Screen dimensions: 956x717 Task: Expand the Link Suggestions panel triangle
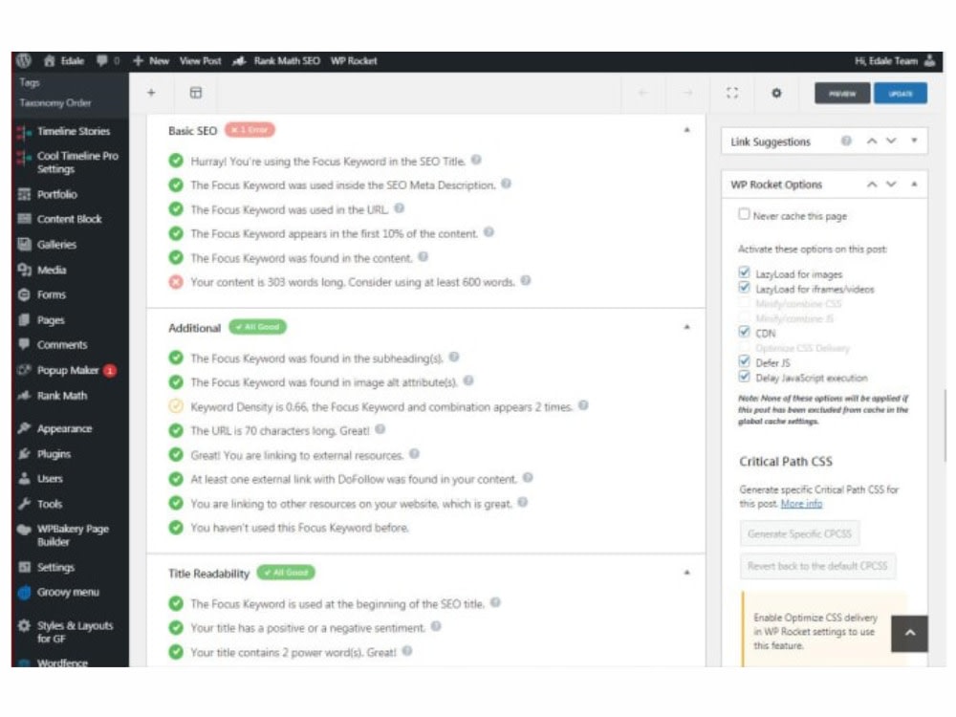tap(914, 141)
